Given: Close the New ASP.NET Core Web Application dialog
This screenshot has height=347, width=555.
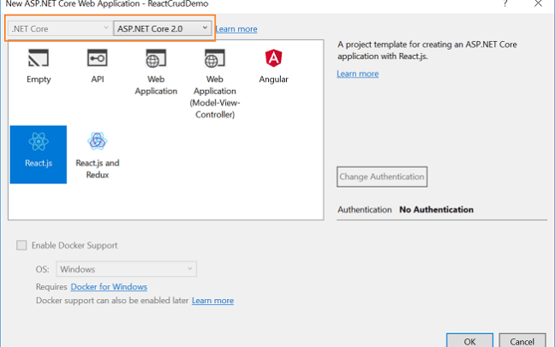Looking at the screenshot, I should coord(538,3).
